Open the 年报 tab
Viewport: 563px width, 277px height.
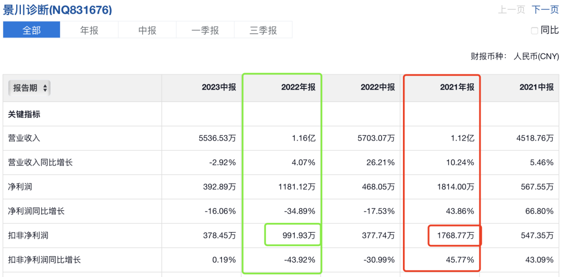(x=89, y=30)
